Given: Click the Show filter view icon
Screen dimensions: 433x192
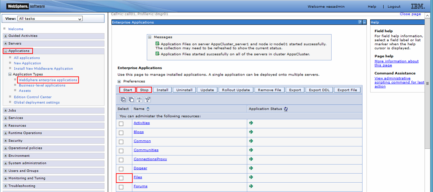Looking at the screenshot, I should pos(139,99).
